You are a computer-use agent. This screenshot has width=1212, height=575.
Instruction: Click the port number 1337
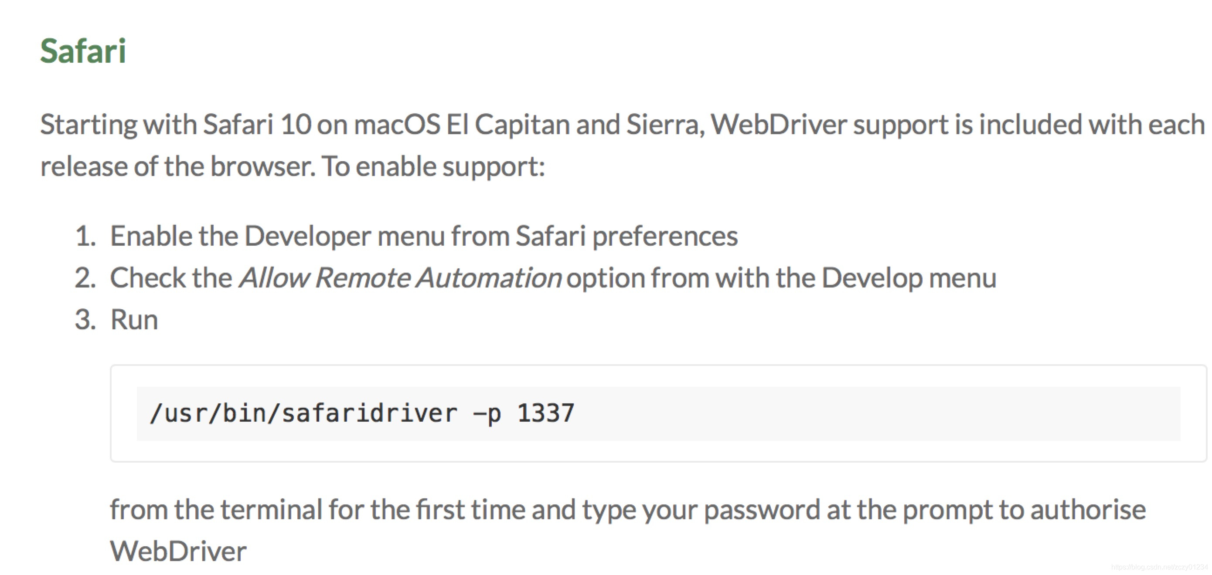coord(546,414)
